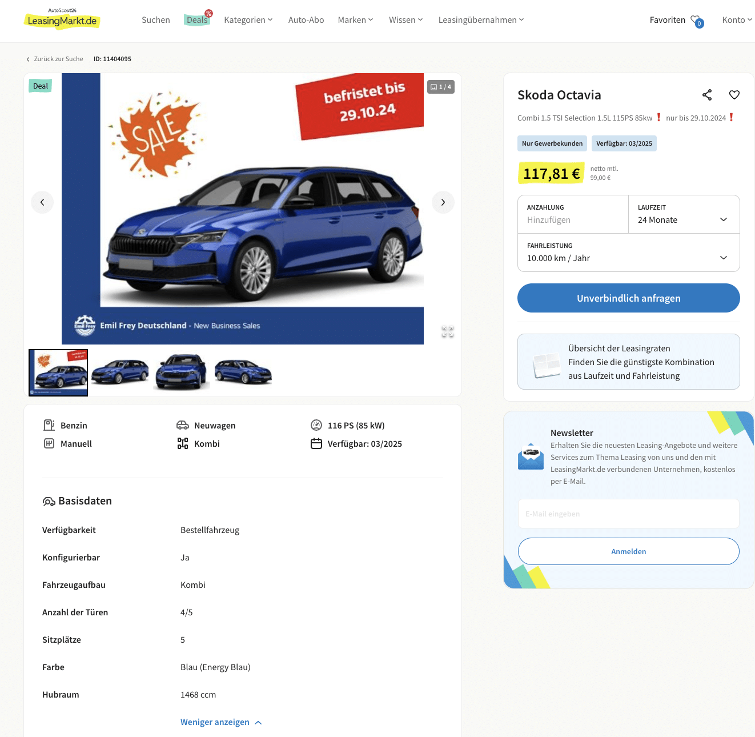Expand the Konto menu
Screen dimensions: 755x737
pos(737,20)
